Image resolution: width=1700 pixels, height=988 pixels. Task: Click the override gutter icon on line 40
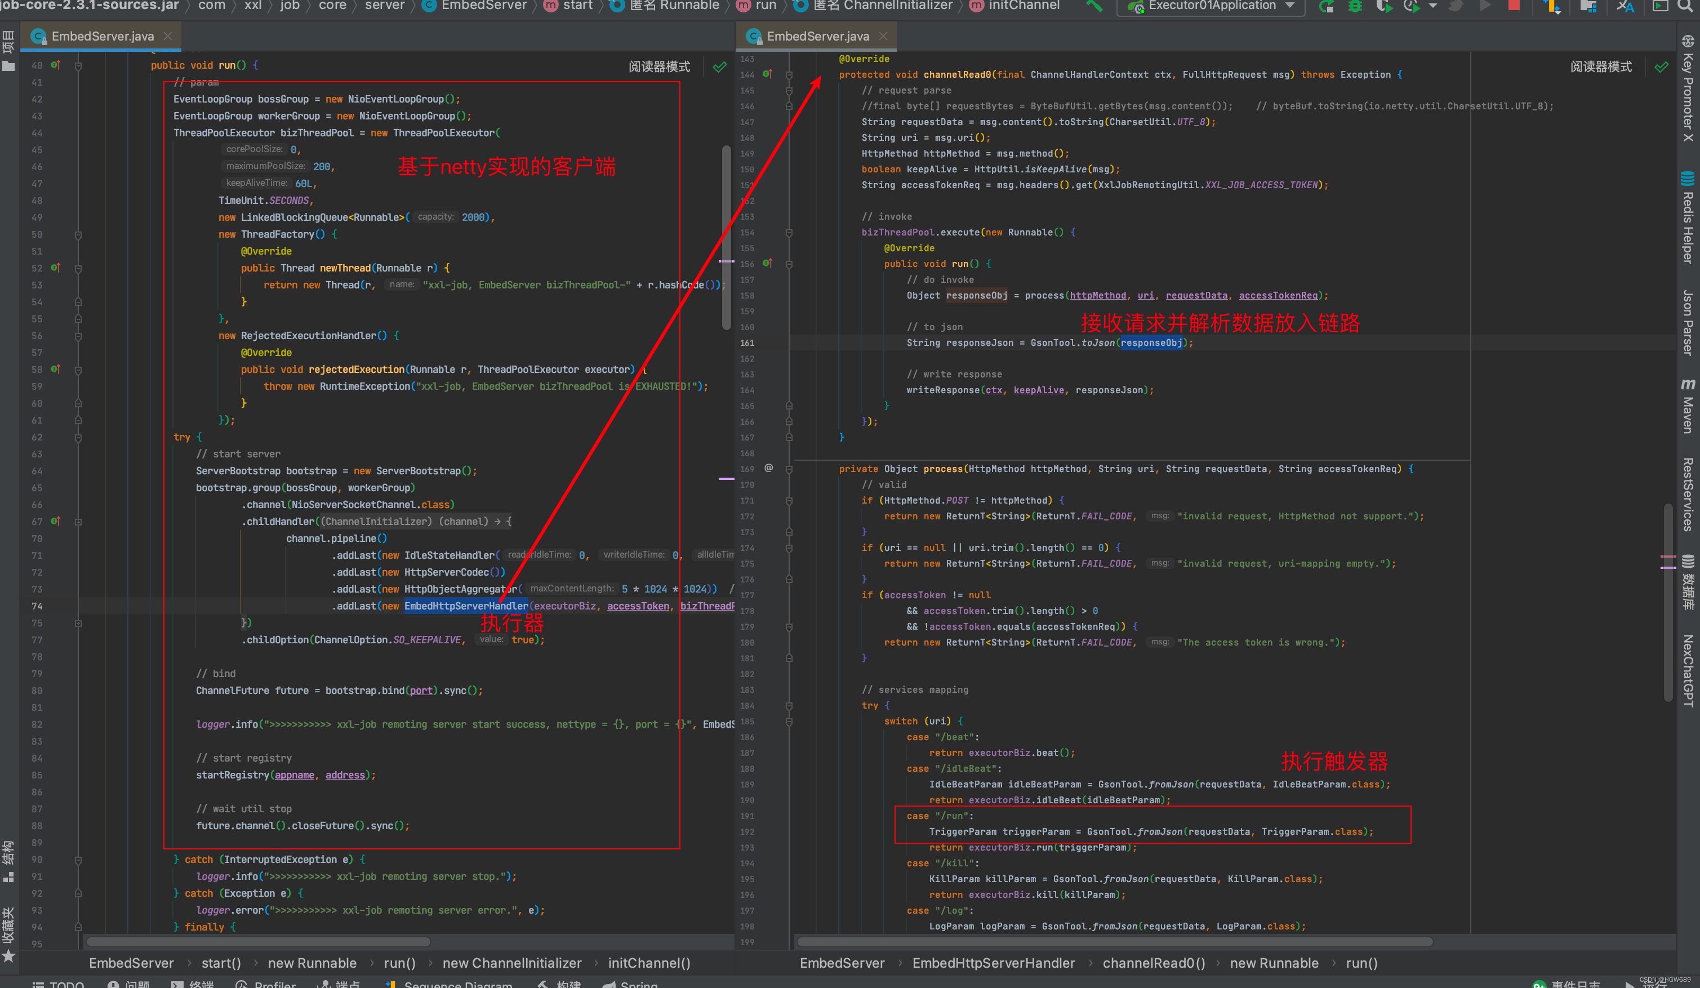coord(55,65)
